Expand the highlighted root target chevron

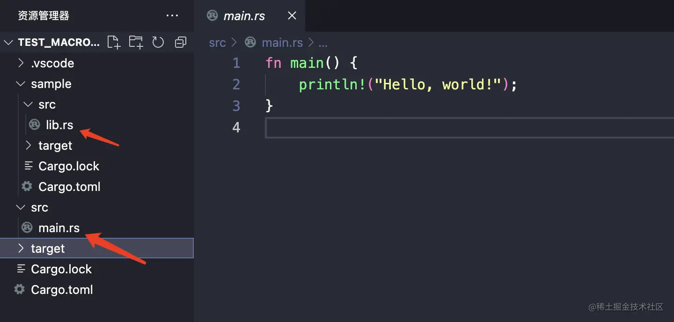pos(21,248)
